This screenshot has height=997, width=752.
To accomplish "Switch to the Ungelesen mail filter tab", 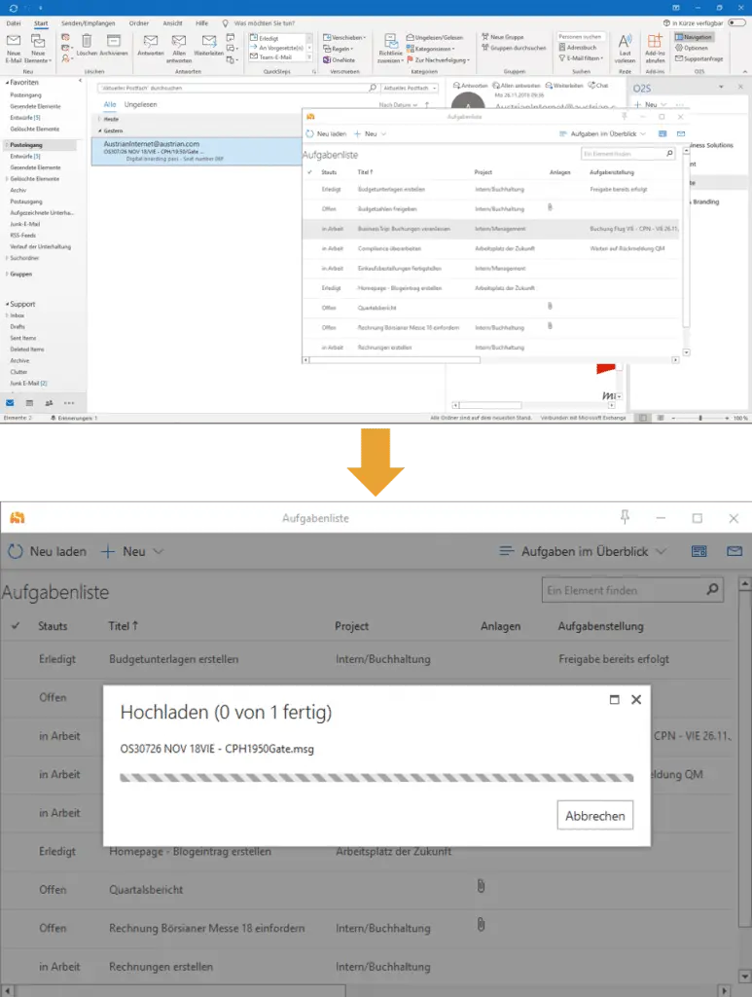I will point(140,104).
